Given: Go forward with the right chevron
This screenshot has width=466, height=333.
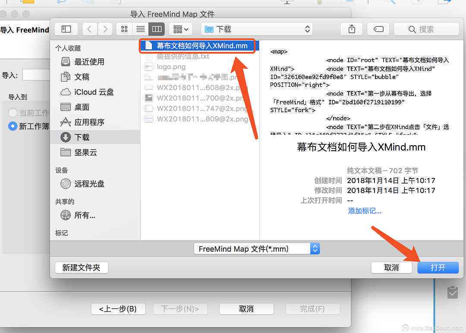Looking at the screenshot, I should click(105, 29).
